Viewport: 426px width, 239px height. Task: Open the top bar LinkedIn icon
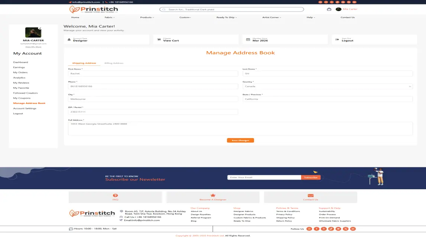click(x=355, y=2)
